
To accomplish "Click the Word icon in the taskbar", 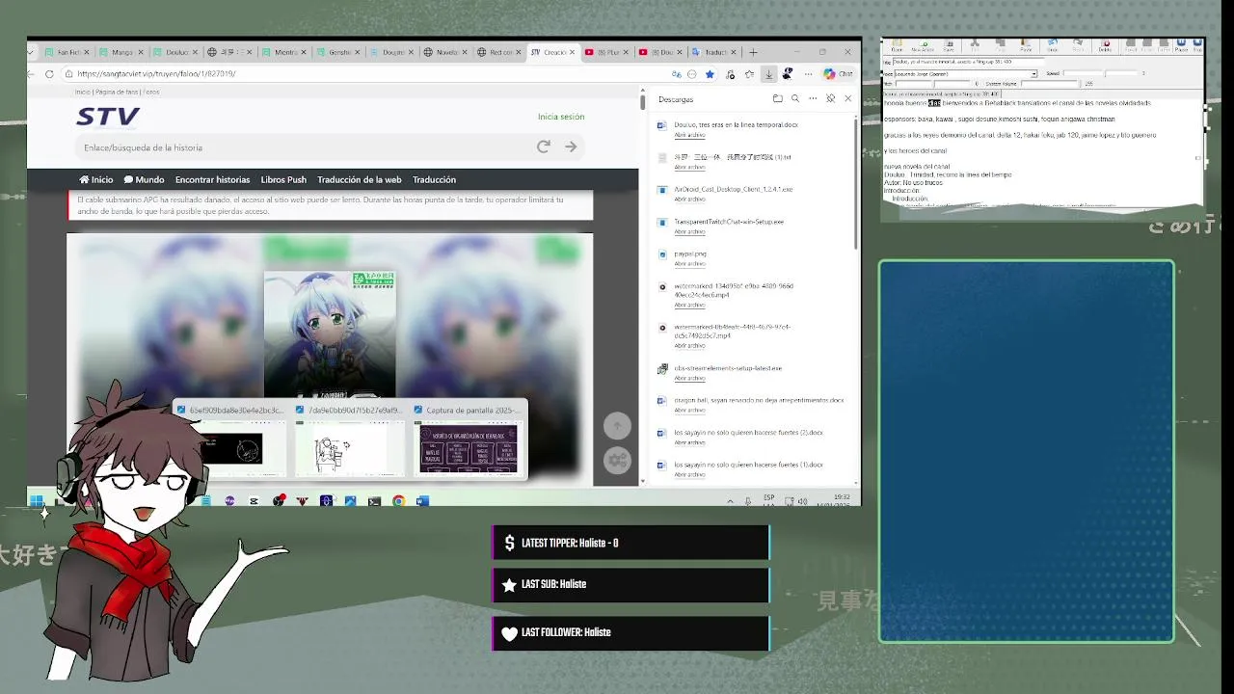I will click(x=422, y=500).
